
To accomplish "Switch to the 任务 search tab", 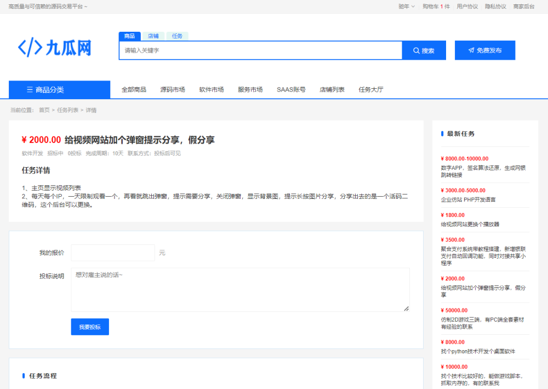I will [177, 36].
